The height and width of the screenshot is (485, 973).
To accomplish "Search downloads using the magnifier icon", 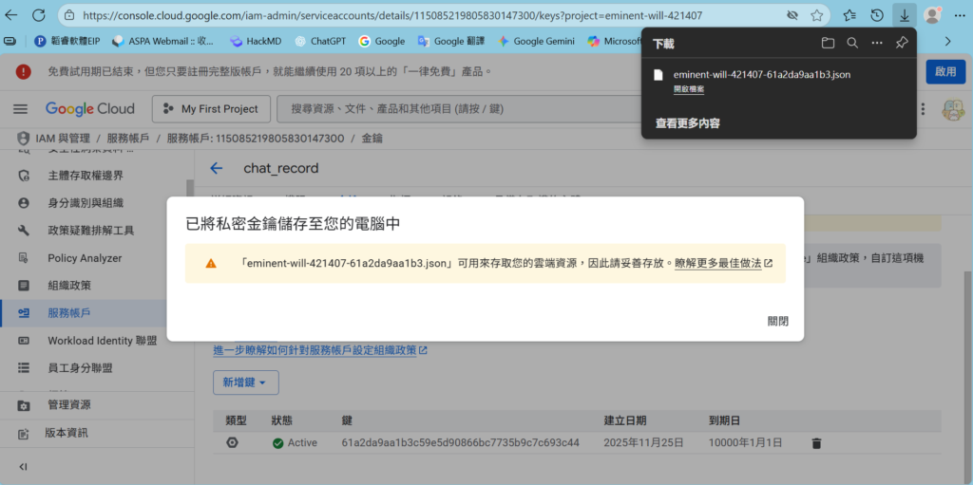I will pos(852,43).
